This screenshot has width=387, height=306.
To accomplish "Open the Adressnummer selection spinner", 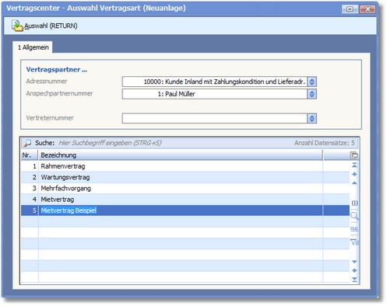I will (311, 82).
